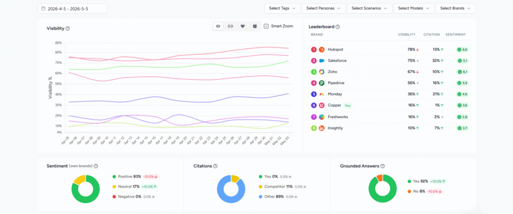
Task: Click the Positive 83% legend label
Action: pos(130,176)
